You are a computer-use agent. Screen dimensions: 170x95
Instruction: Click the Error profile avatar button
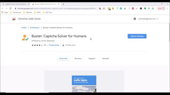tap(161, 8)
